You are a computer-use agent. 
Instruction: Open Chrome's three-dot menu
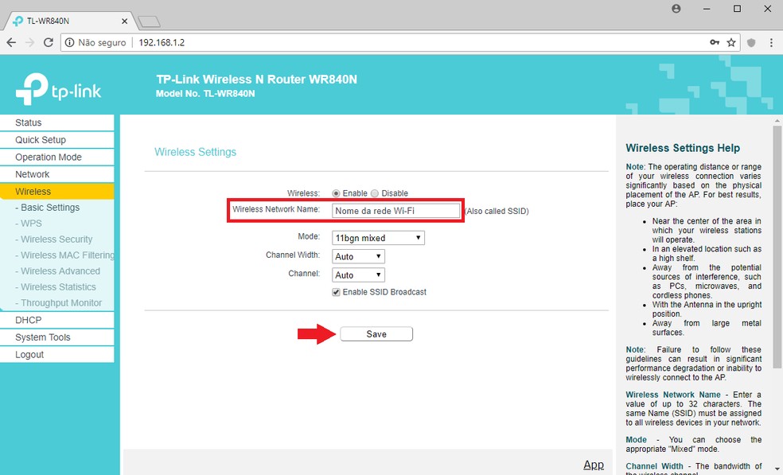(773, 42)
